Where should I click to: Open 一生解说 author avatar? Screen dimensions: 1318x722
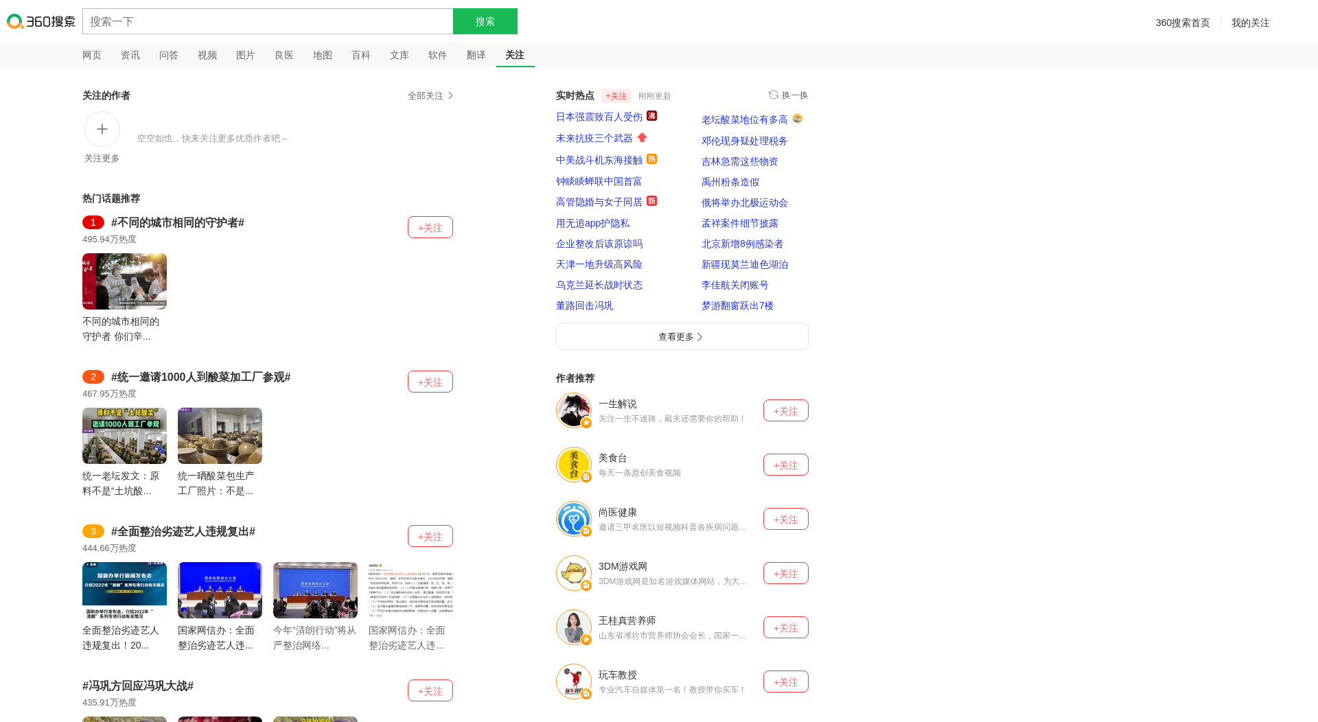click(x=574, y=410)
